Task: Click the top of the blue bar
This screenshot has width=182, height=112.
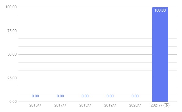Action: tap(160, 8)
